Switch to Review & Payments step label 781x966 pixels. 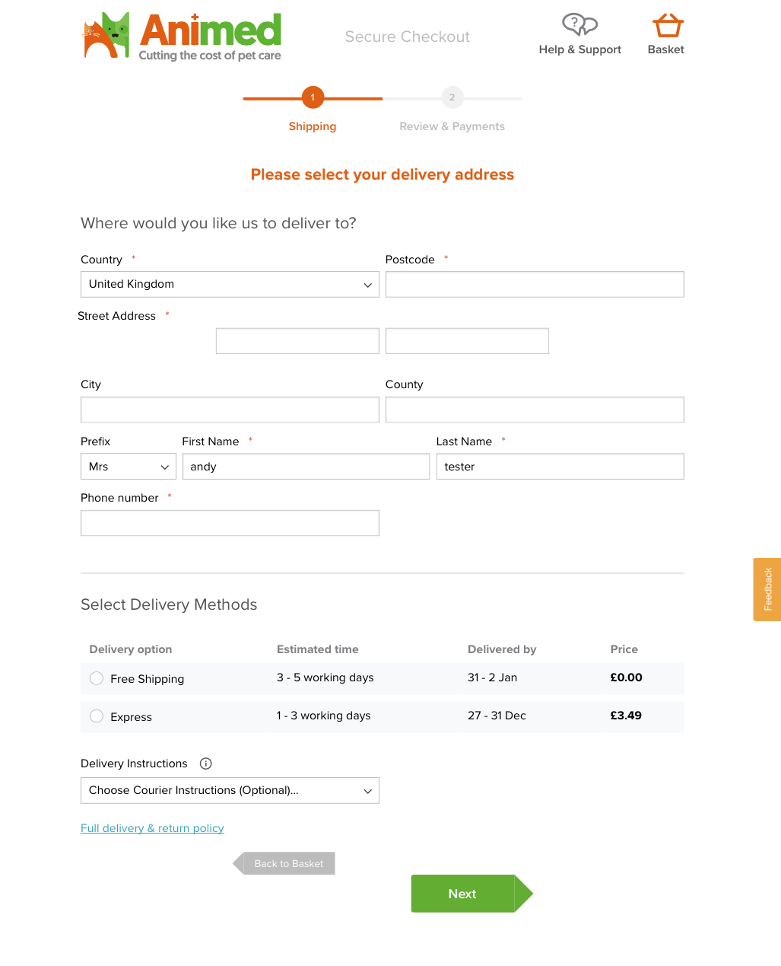click(x=452, y=126)
